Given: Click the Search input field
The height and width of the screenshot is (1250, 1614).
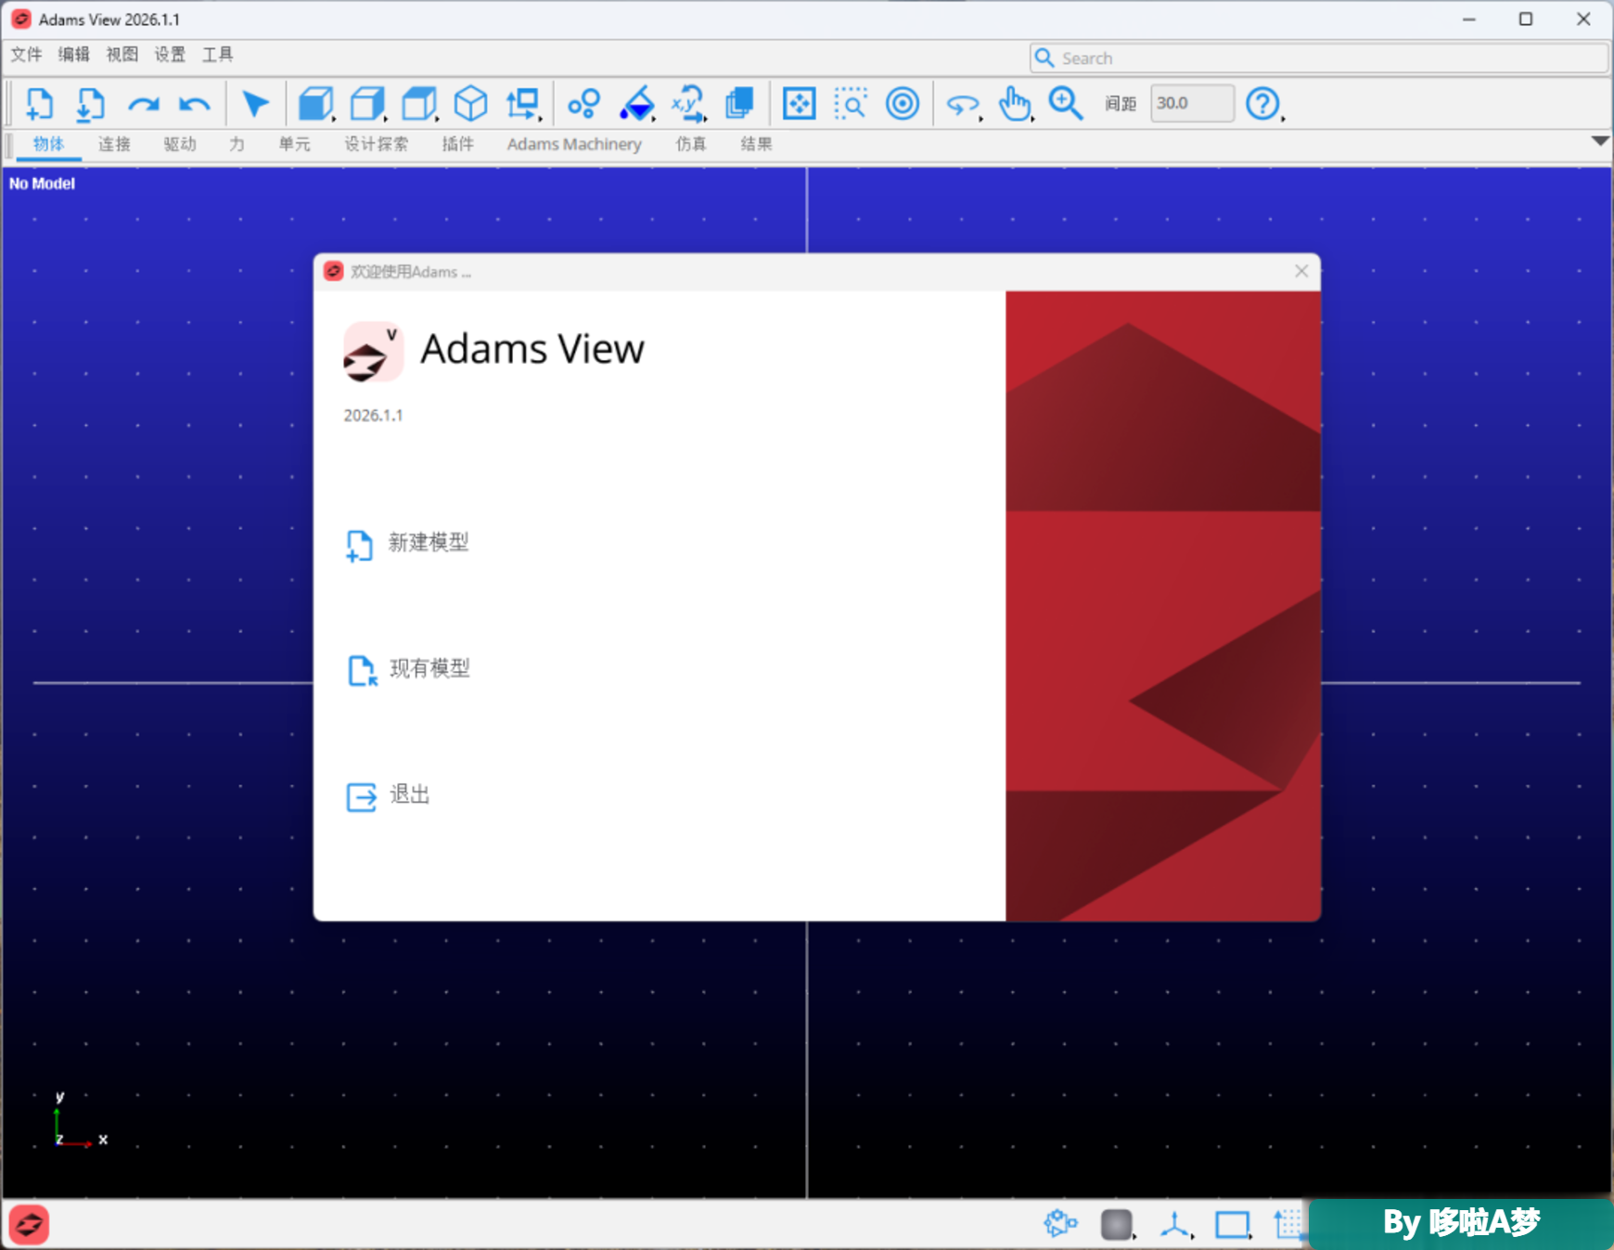Looking at the screenshot, I should (x=1318, y=58).
